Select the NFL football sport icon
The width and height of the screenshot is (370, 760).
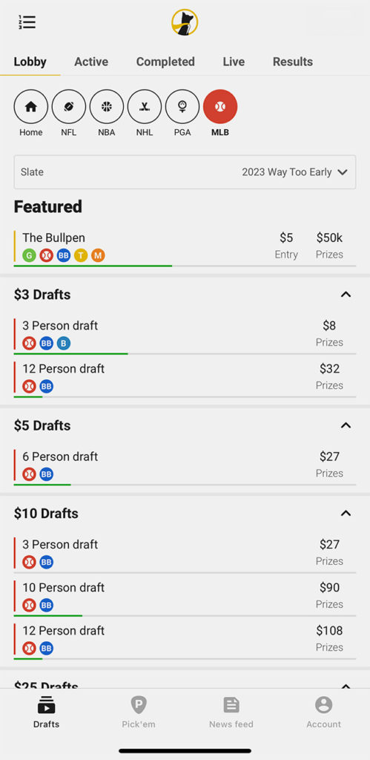pyautogui.click(x=69, y=107)
